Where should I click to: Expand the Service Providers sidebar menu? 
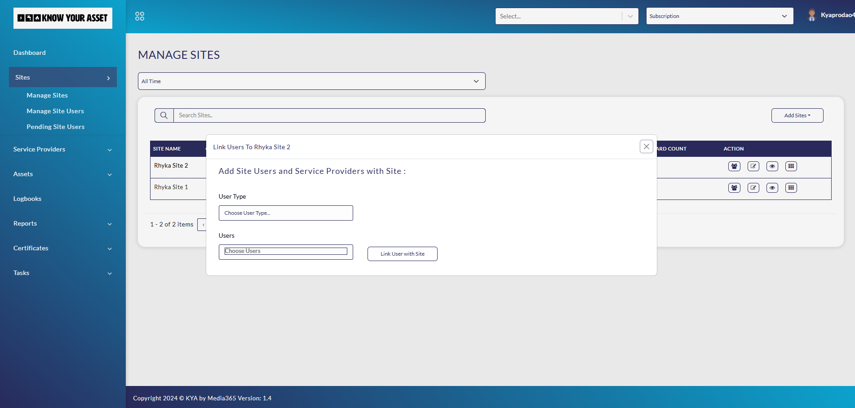pyautogui.click(x=62, y=149)
